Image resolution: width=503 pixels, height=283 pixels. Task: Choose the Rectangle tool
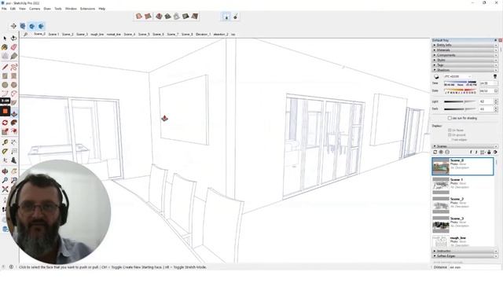[5, 76]
